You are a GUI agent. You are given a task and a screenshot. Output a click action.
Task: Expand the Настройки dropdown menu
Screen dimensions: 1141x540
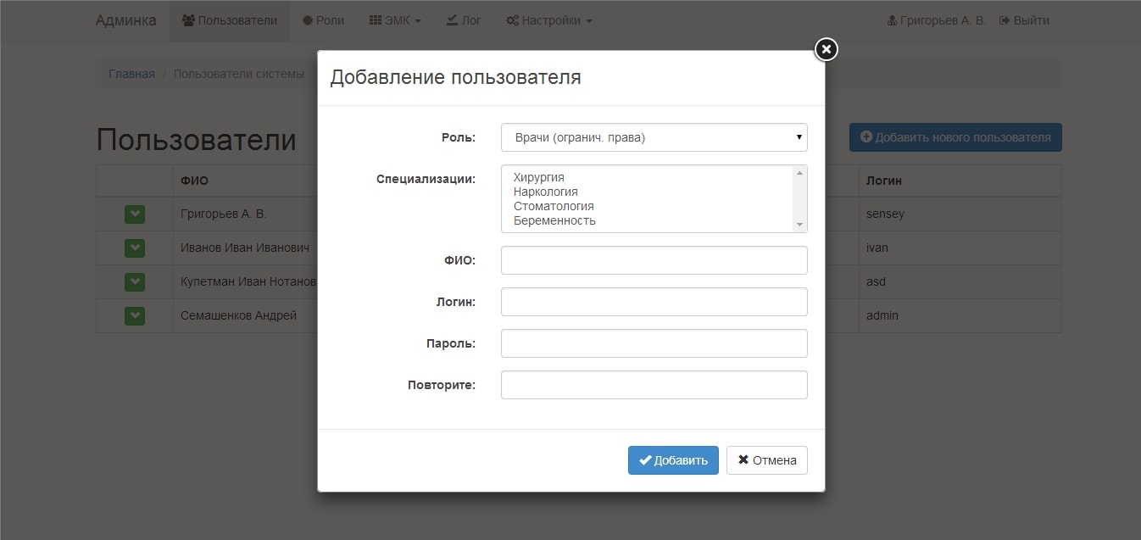[548, 20]
